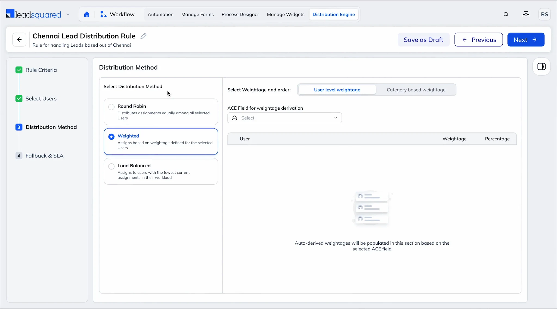Click the Workflow module icon
The image size is (557, 309).
tap(103, 14)
